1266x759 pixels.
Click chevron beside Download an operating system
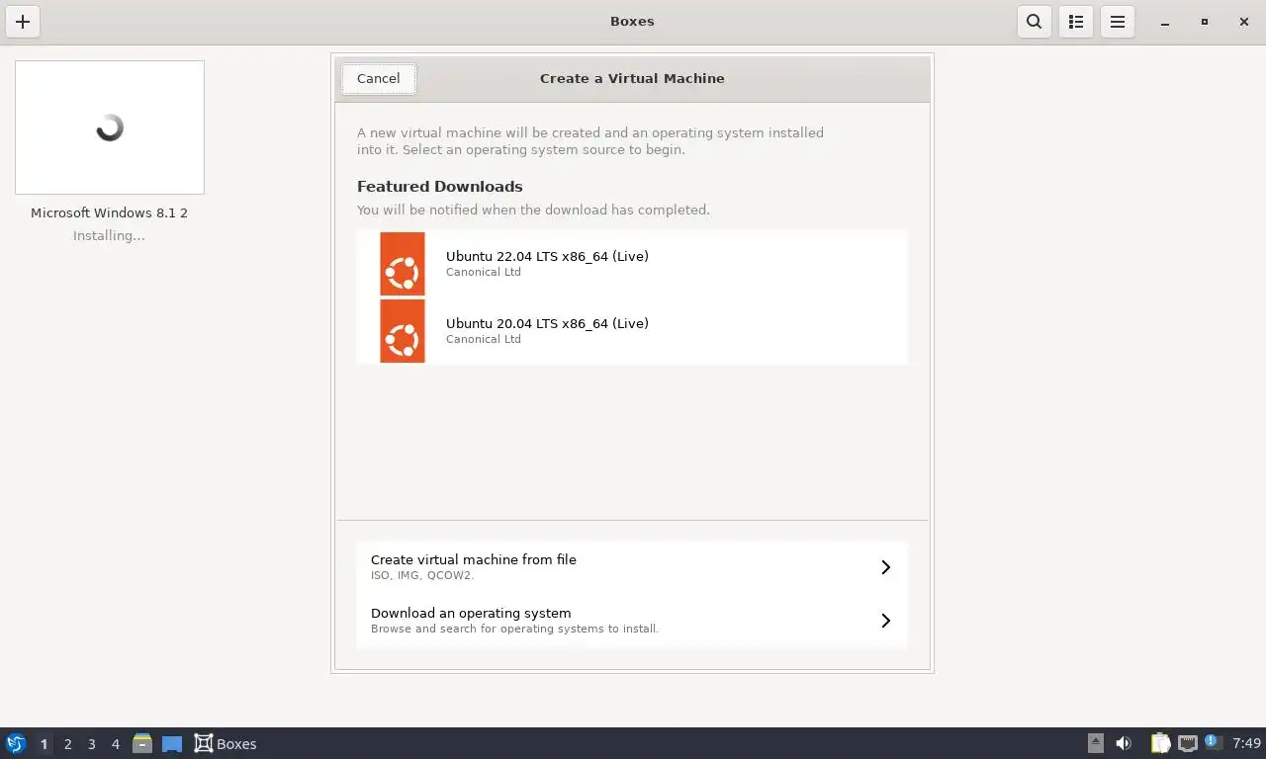pos(886,621)
